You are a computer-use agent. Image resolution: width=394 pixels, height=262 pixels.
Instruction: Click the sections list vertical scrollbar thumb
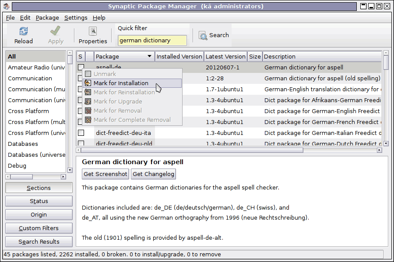(x=70, y=60)
